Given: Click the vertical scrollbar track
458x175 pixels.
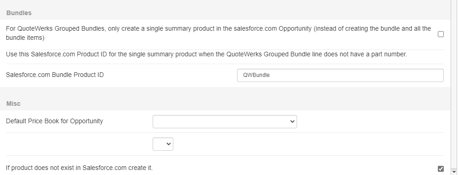Looking at the screenshot, I should 454,85.
